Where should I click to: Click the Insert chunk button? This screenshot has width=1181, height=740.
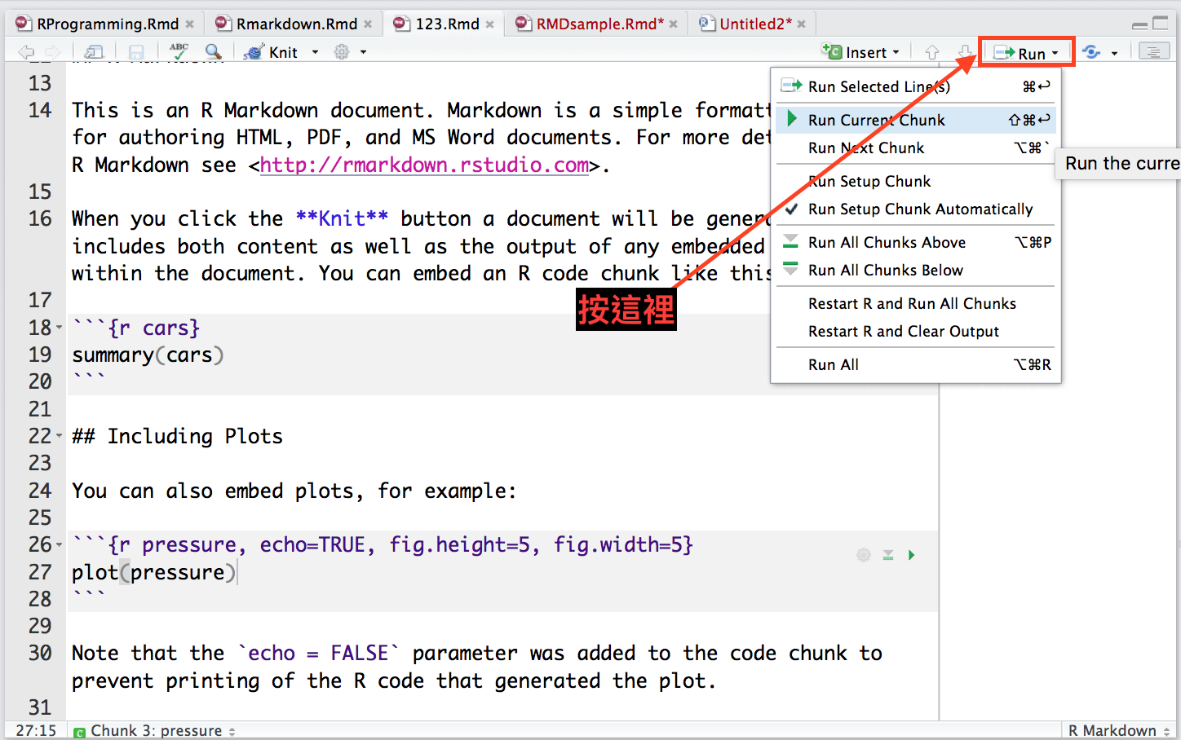860,52
